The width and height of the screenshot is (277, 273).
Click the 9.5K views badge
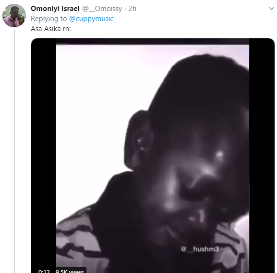tap(70, 271)
